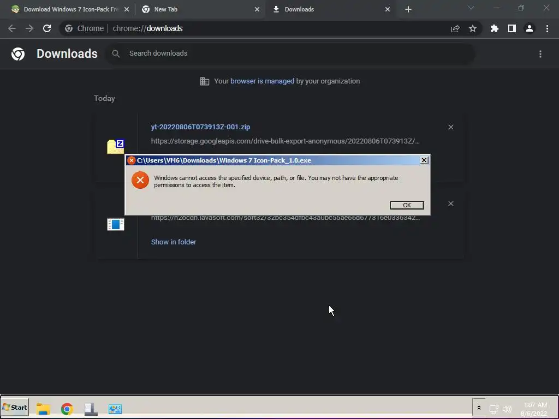The height and width of the screenshot is (419, 559).
Task: Click the zip source URL text
Action: click(x=285, y=141)
